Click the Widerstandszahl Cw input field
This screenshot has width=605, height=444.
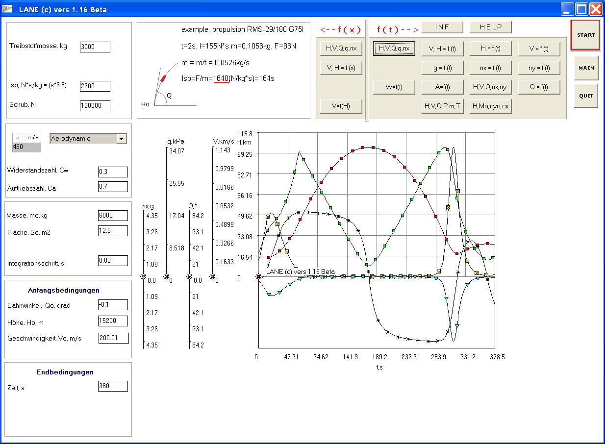coord(113,172)
